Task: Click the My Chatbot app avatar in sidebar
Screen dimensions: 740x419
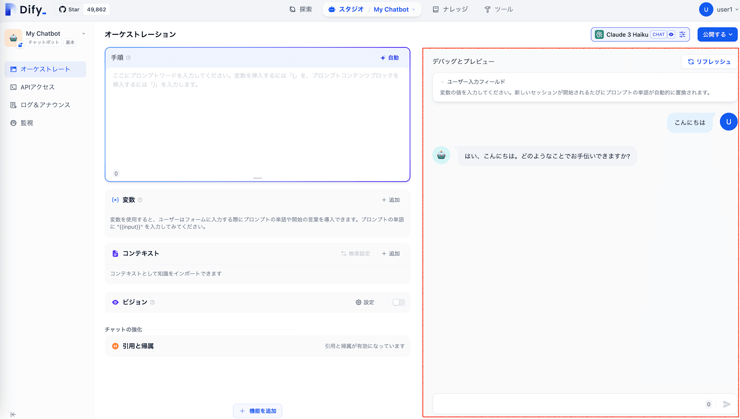Action: click(x=13, y=38)
